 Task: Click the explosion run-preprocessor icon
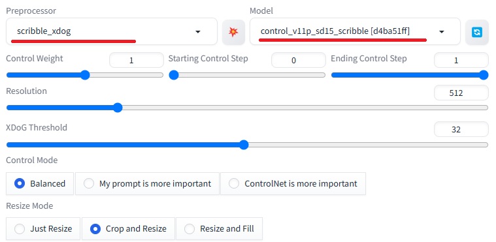pyautogui.click(x=233, y=31)
